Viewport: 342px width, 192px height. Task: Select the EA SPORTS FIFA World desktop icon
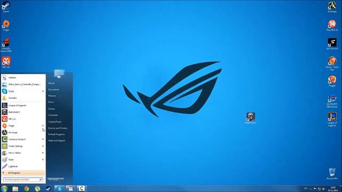click(332, 101)
